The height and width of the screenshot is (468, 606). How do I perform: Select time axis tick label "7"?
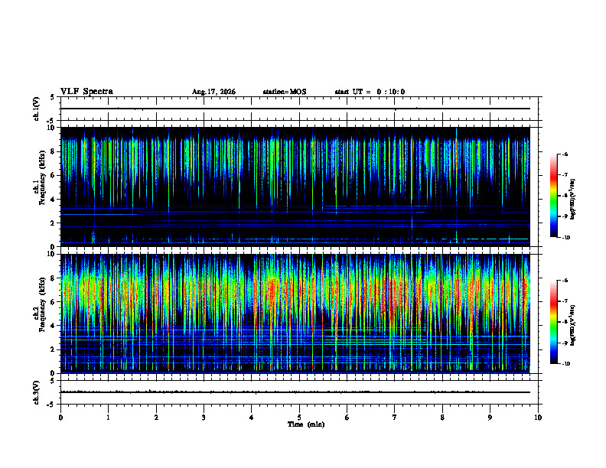pyautogui.click(x=395, y=418)
